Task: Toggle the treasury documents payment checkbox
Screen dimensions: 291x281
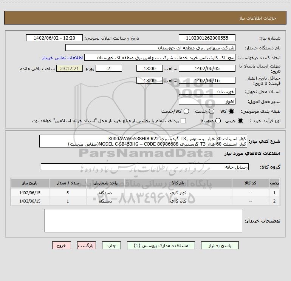Action: [x=183, y=121]
